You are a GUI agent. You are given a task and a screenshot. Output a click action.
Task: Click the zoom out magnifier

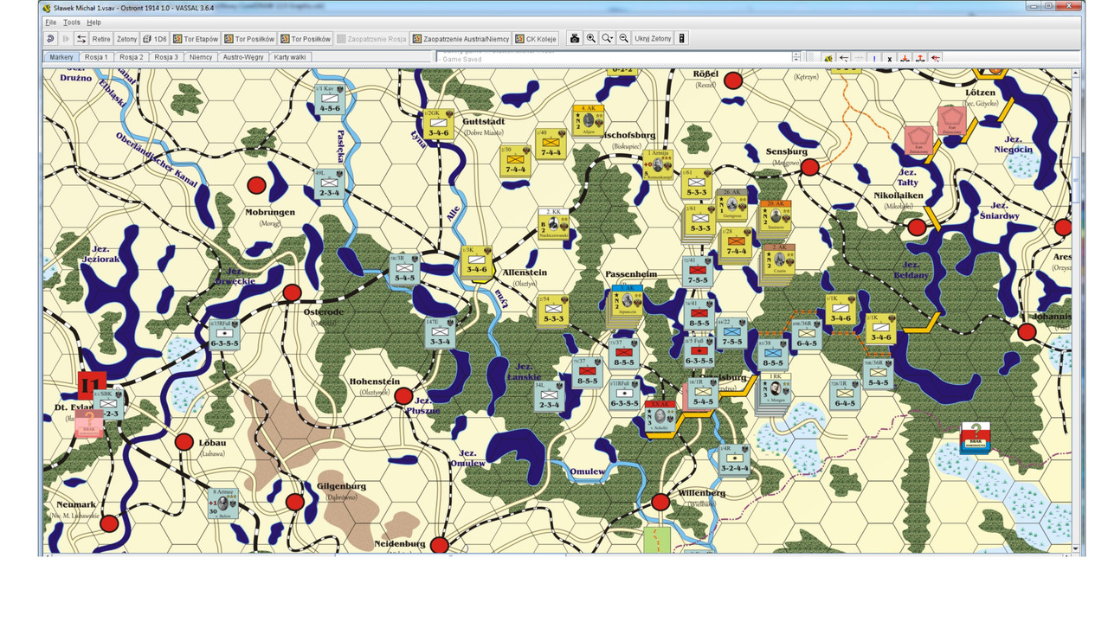click(624, 39)
